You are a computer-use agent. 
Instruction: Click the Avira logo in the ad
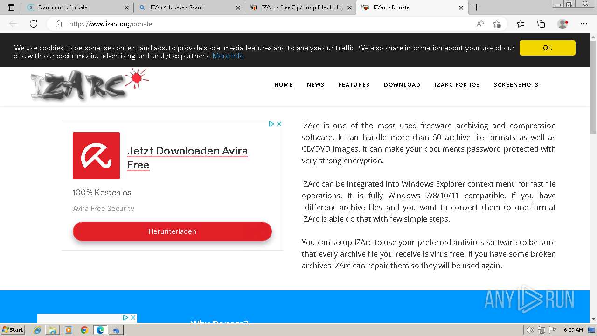pos(96,155)
